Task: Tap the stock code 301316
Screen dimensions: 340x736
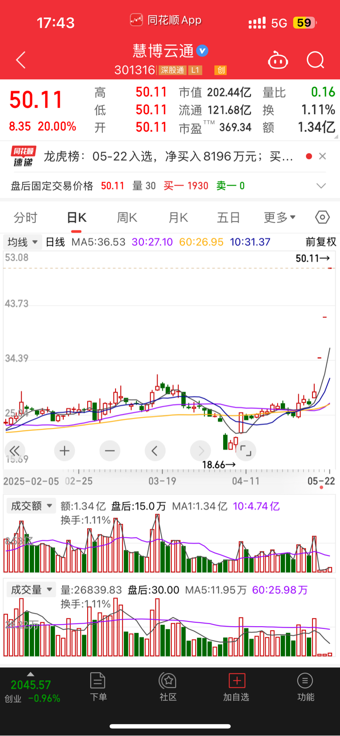Action: coord(135,70)
